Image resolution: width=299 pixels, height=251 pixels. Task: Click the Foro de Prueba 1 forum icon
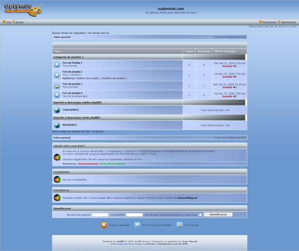57,64
